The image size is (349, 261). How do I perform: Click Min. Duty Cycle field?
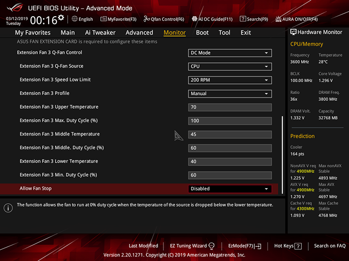(230, 175)
